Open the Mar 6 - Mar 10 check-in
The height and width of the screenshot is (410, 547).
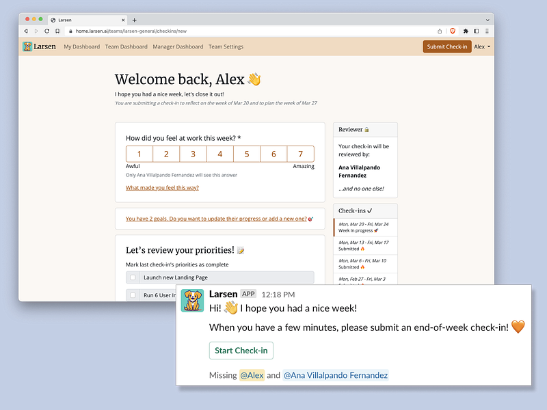coord(365,264)
